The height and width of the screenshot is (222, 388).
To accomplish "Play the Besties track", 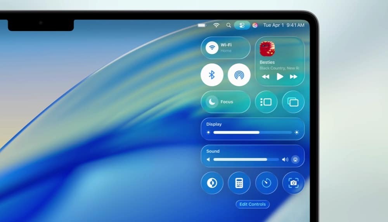I will pos(280,77).
